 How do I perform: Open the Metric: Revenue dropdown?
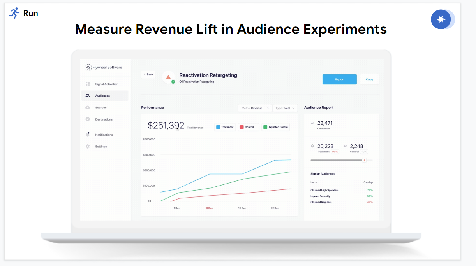tap(255, 108)
